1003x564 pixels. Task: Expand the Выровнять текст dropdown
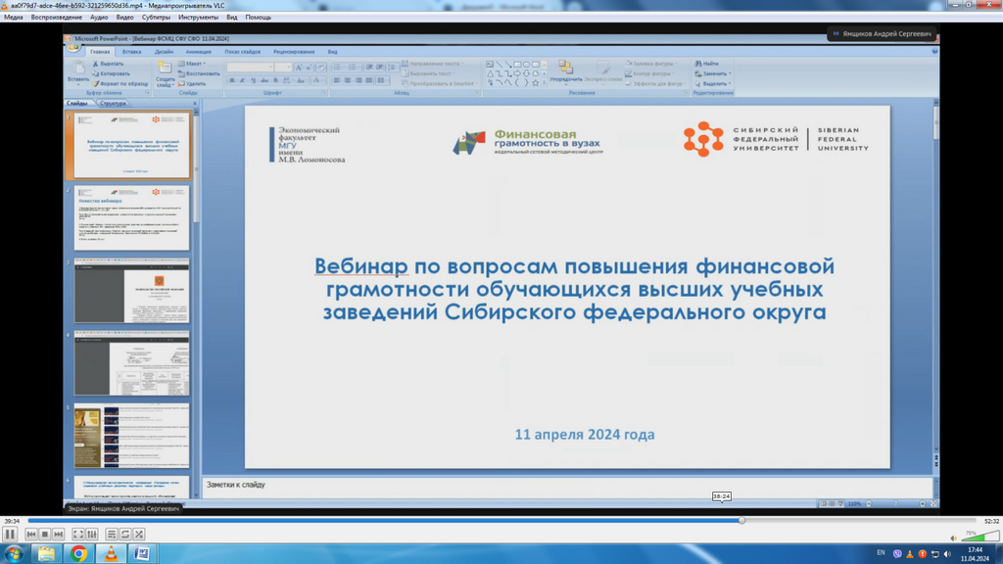tap(429, 73)
